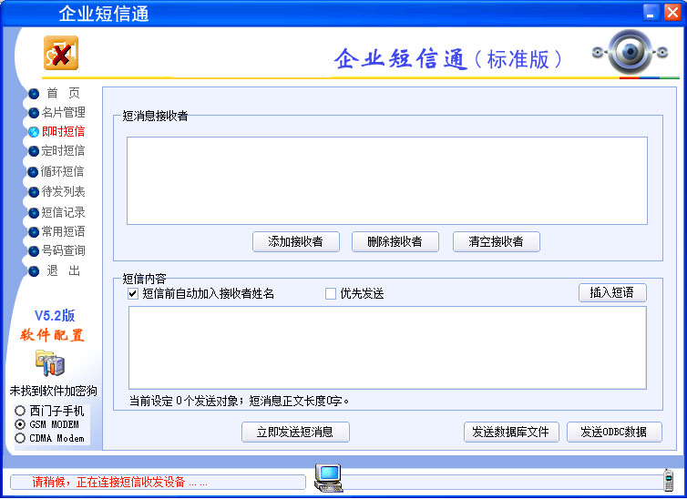687x499 pixels.
Task: Toggle 短信前自动加入接收者姓名 checkbox
Action: 133,293
